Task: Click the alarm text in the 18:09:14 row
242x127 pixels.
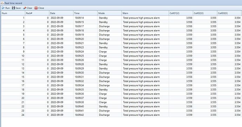Action: [141, 18]
